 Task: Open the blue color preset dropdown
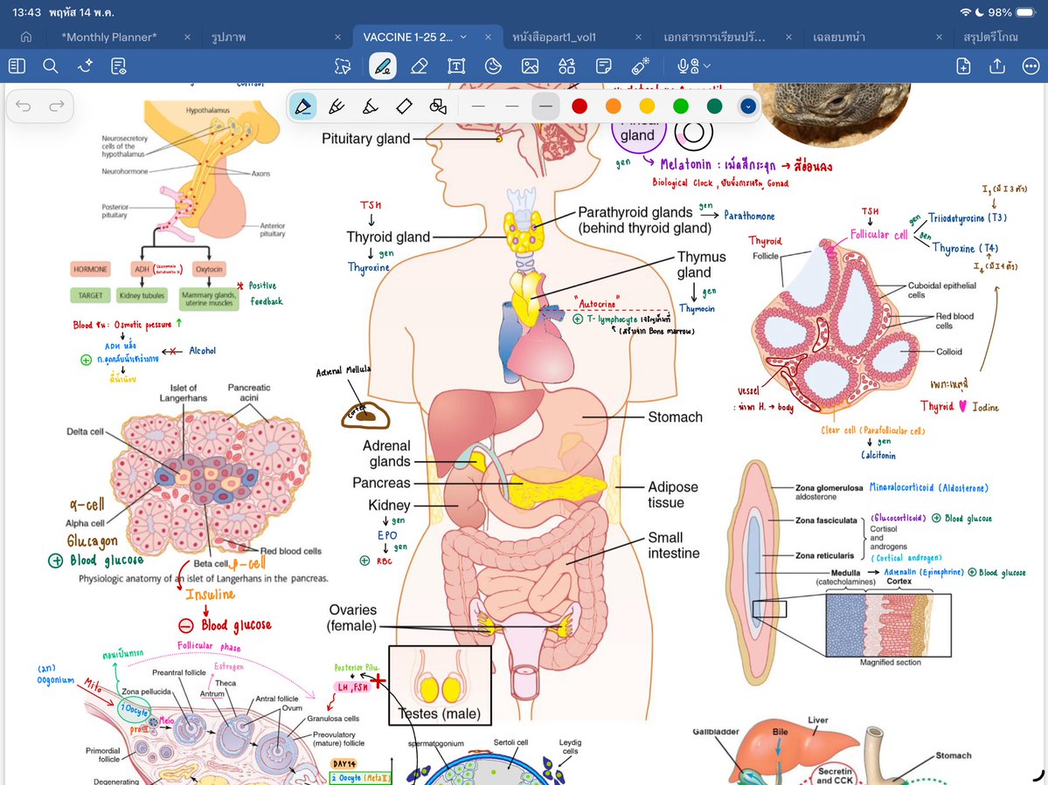(748, 107)
